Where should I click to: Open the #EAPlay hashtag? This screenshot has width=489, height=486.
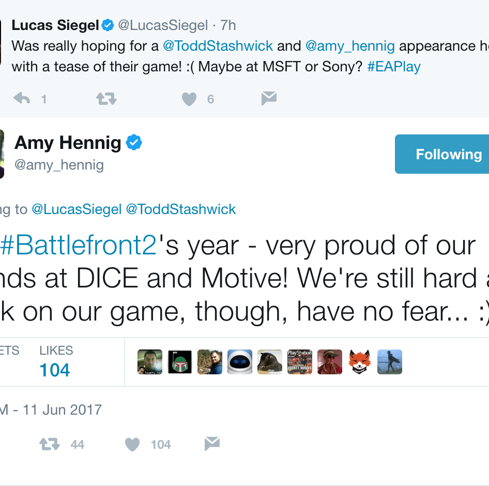click(x=394, y=67)
